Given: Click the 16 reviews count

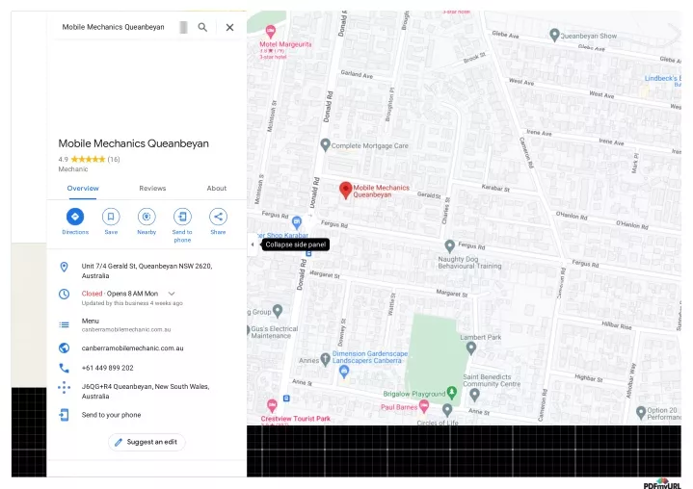Looking at the screenshot, I should (114, 160).
